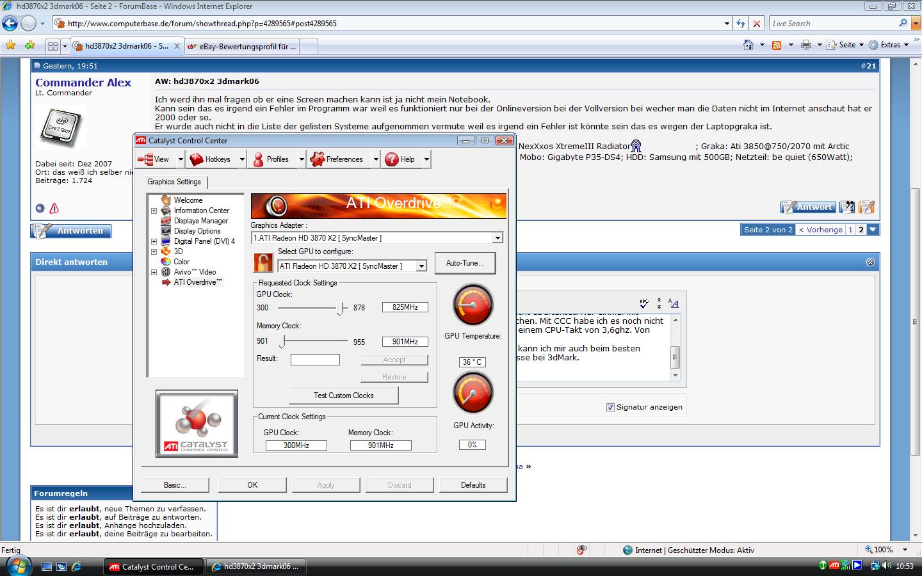Click the ATI Catalyst logo thumbnail
Viewport: 922px width, 576px height.
pos(197,424)
